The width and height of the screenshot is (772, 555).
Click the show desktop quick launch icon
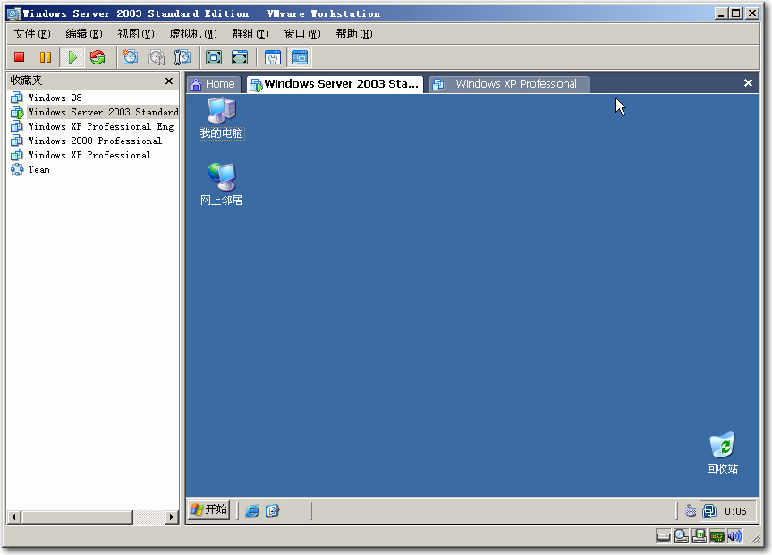[x=272, y=510]
